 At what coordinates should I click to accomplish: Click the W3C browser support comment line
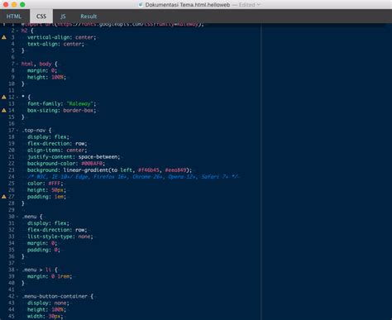pyautogui.click(x=133, y=177)
